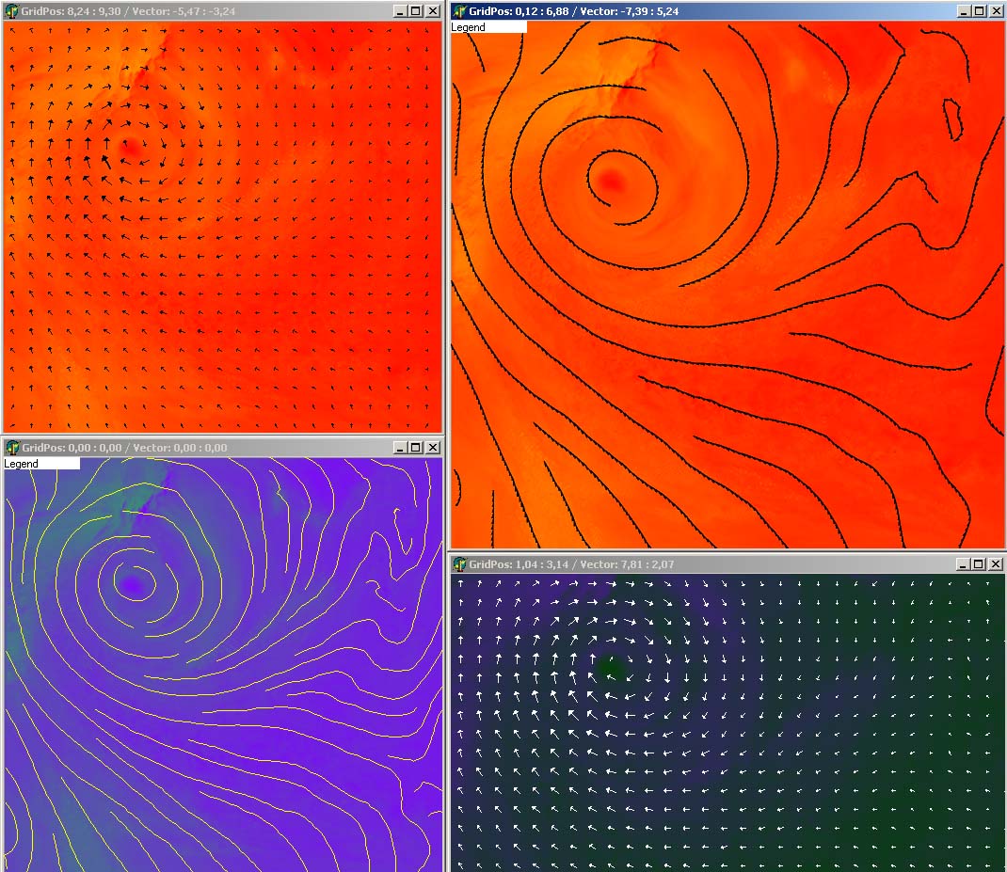Image resolution: width=1007 pixels, height=872 pixels.
Task: Click the app icon of the GridPos 0,00 window
Action: click(12, 448)
